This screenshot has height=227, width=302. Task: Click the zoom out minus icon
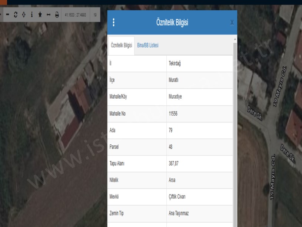point(7,15)
